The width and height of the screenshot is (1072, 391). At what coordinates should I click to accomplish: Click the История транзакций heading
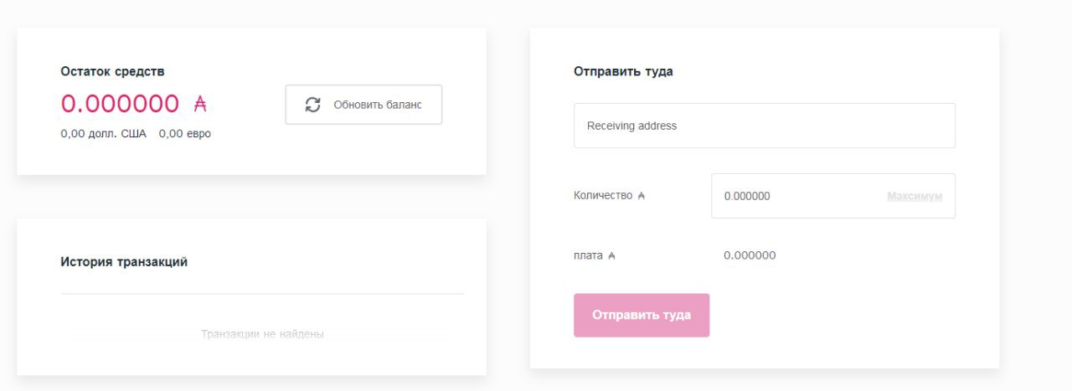pos(124,262)
